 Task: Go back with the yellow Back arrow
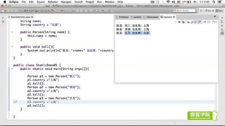tap(97, 10)
